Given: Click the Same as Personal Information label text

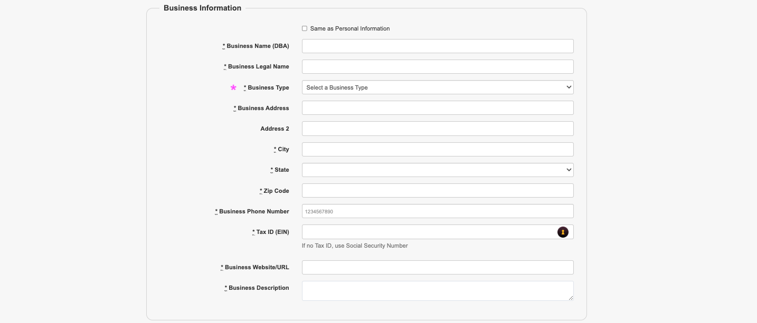Looking at the screenshot, I should point(350,28).
